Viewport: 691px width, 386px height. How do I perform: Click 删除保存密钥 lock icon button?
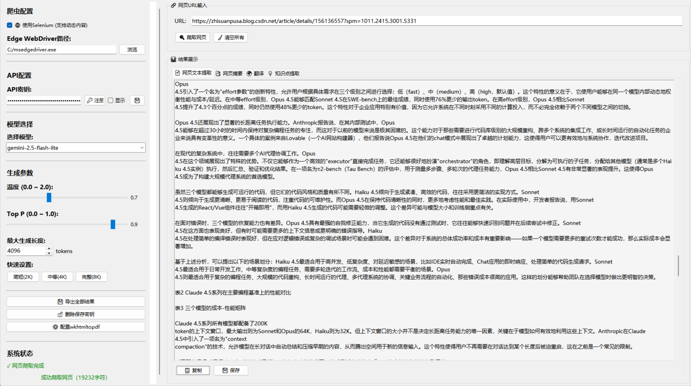(76, 314)
